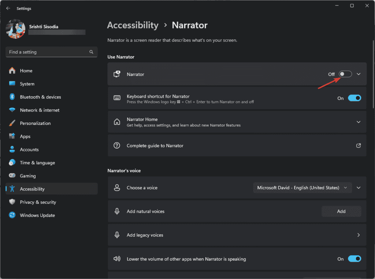
Task: Click the Find a setting search box
Action: (48, 52)
